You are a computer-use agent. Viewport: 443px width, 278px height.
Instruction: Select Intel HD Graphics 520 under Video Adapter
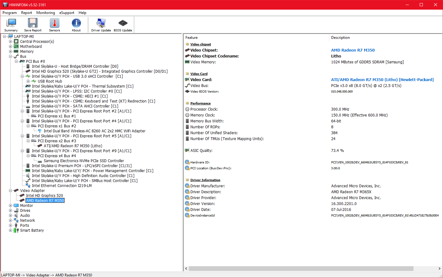click(44, 195)
